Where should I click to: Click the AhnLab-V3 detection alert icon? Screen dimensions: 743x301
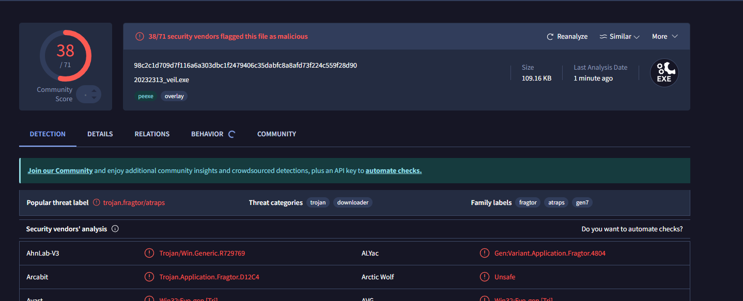click(149, 253)
